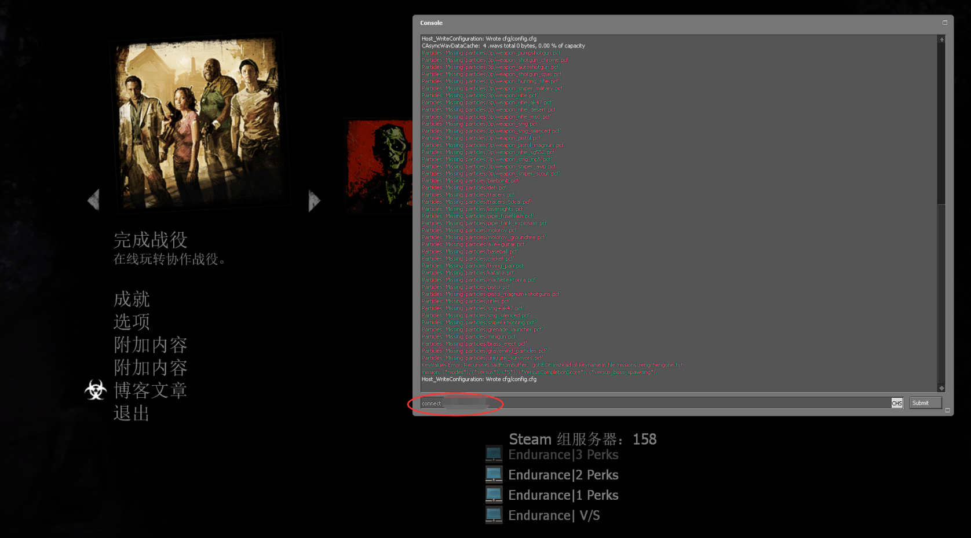
Task: Go to next game mode with right arrow
Action: click(x=314, y=200)
